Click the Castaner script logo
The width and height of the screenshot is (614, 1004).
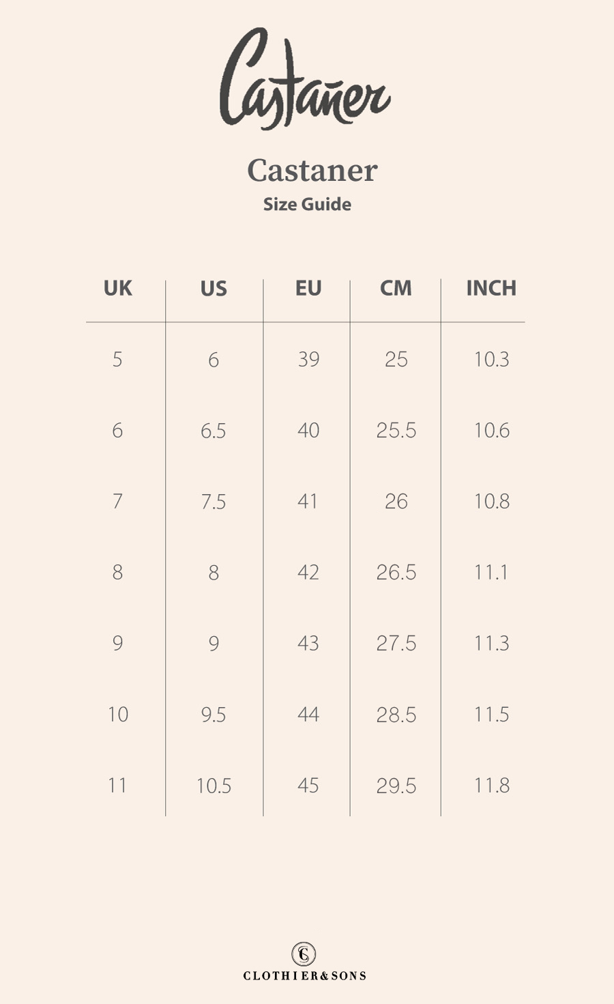pyautogui.click(x=305, y=78)
